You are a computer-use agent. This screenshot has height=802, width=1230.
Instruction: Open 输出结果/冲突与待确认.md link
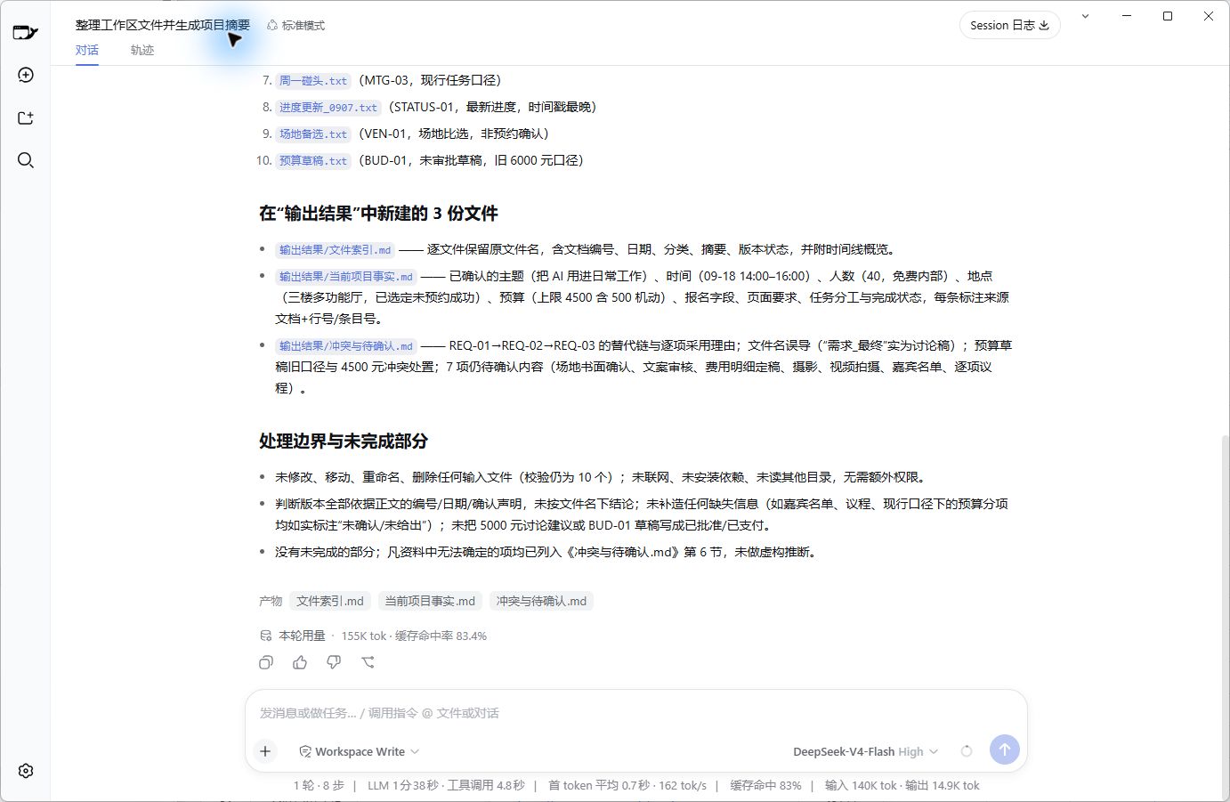[345, 346]
